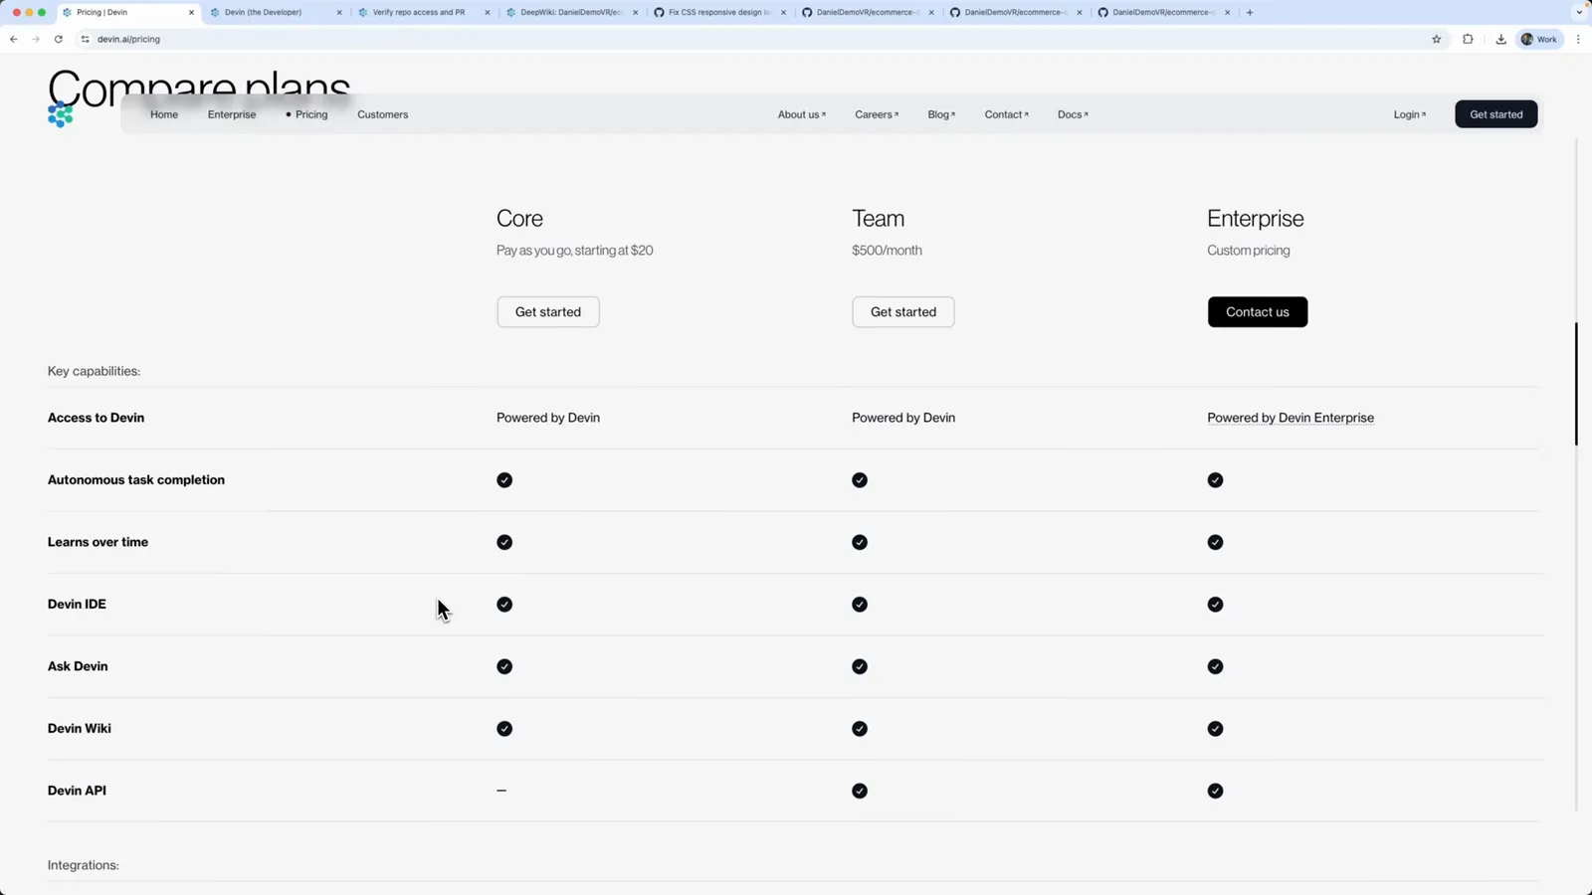This screenshot has height=895, width=1592.
Task: Open Home in site navigation
Action: click(164, 114)
